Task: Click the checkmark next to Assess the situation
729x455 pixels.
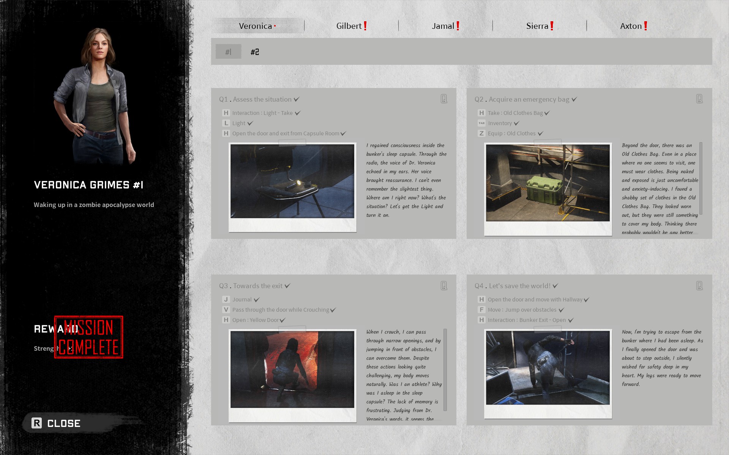Action: tap(297, 99)
